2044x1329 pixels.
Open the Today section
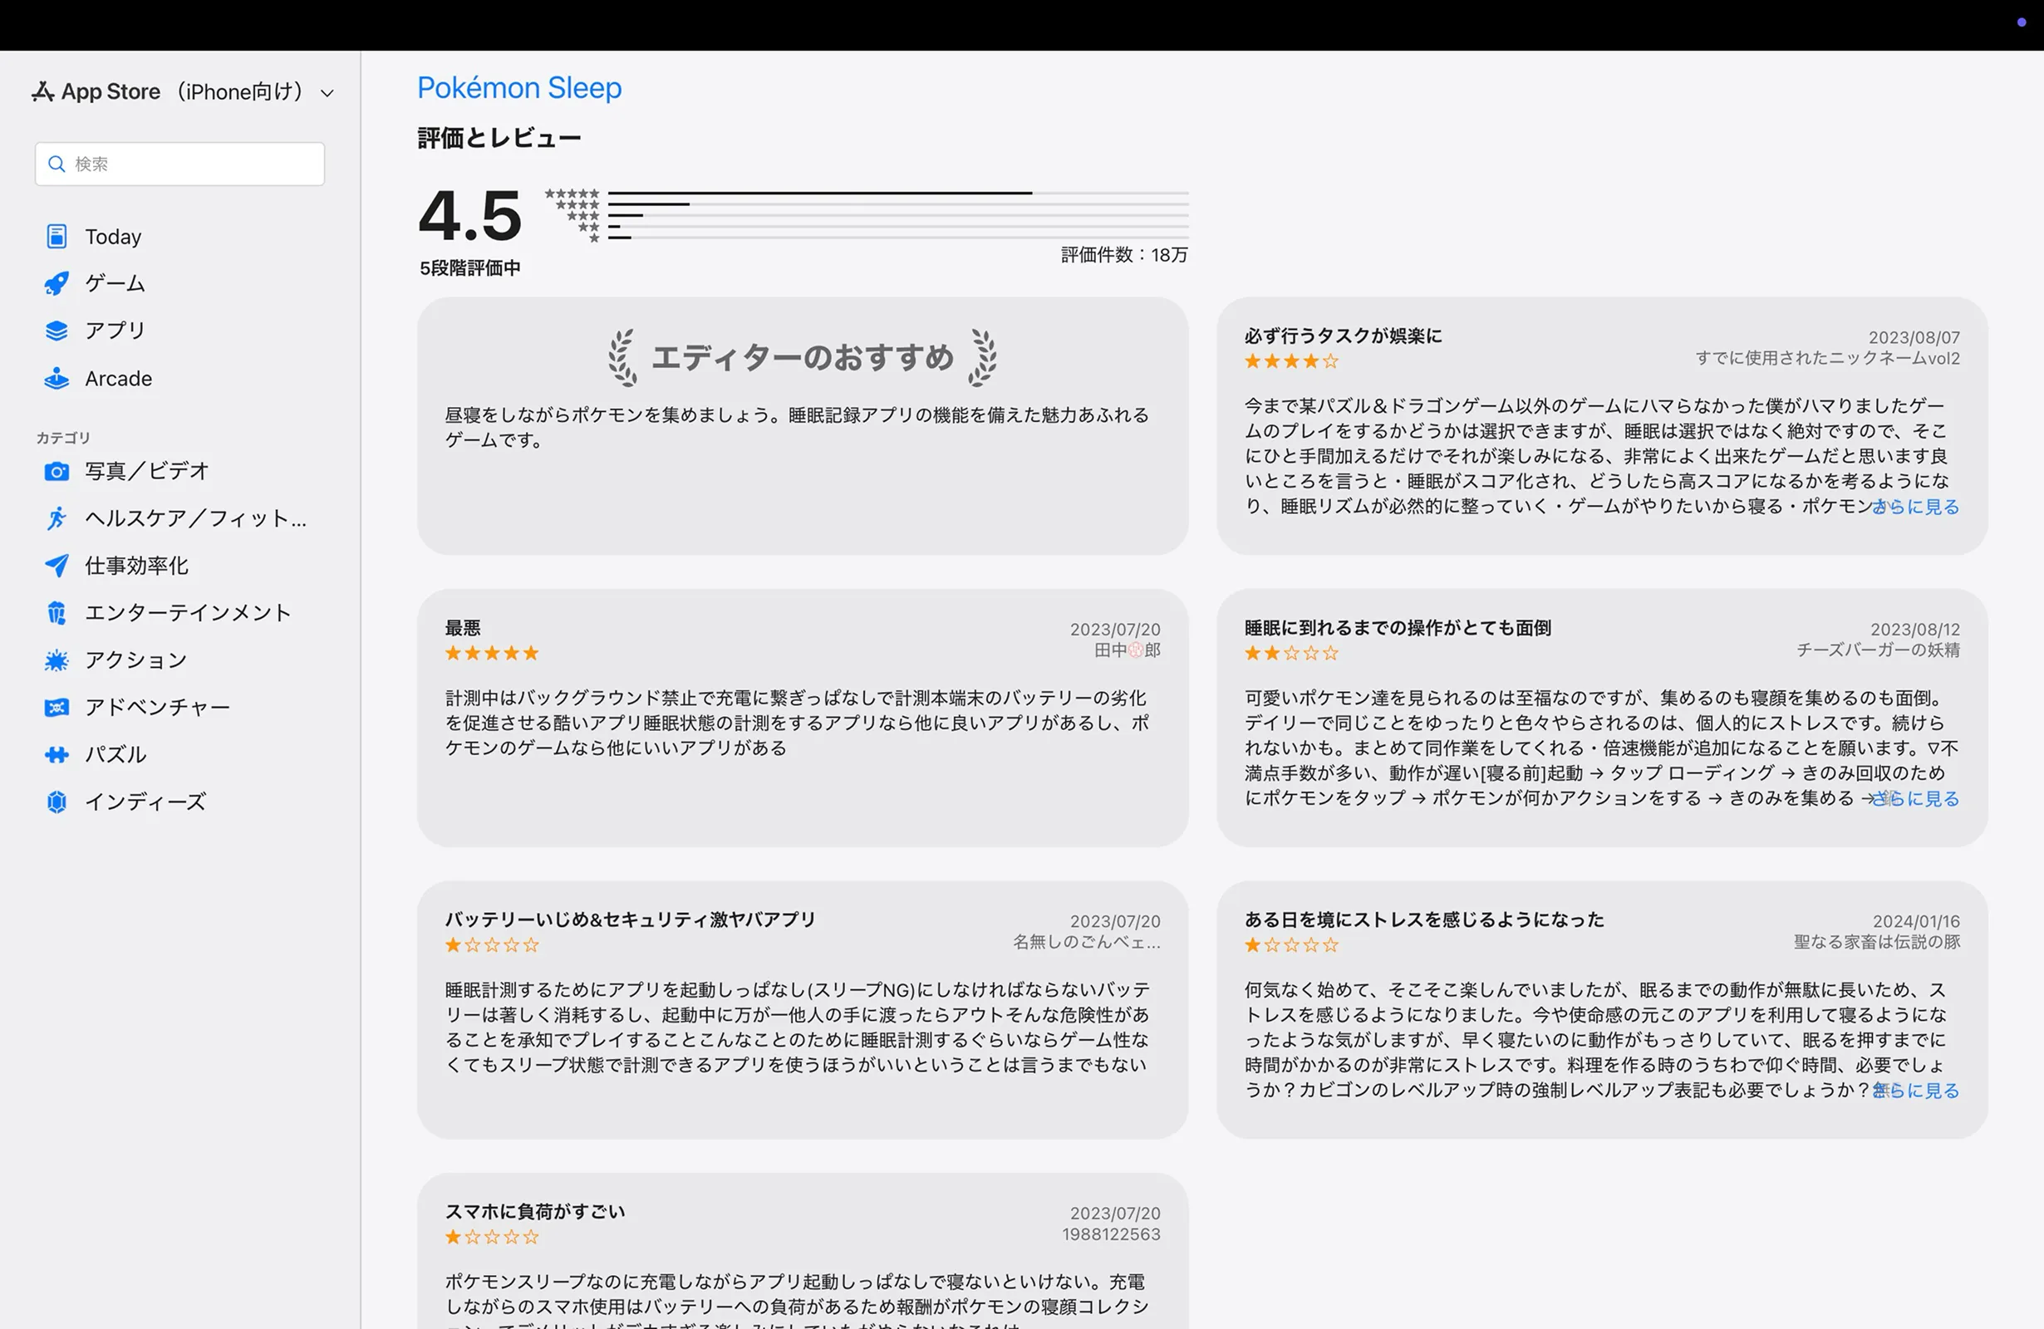[112, 236]
